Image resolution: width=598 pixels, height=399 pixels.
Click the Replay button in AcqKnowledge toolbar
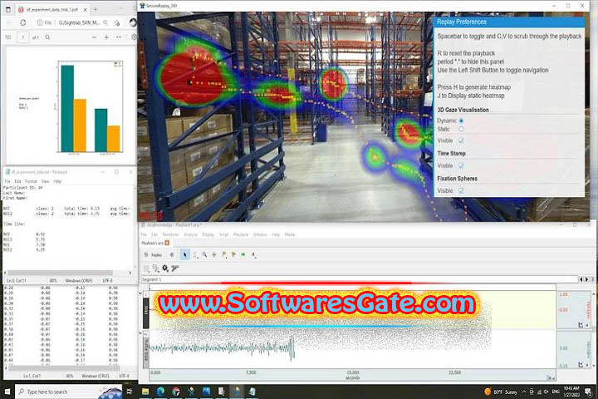(154, 254)
